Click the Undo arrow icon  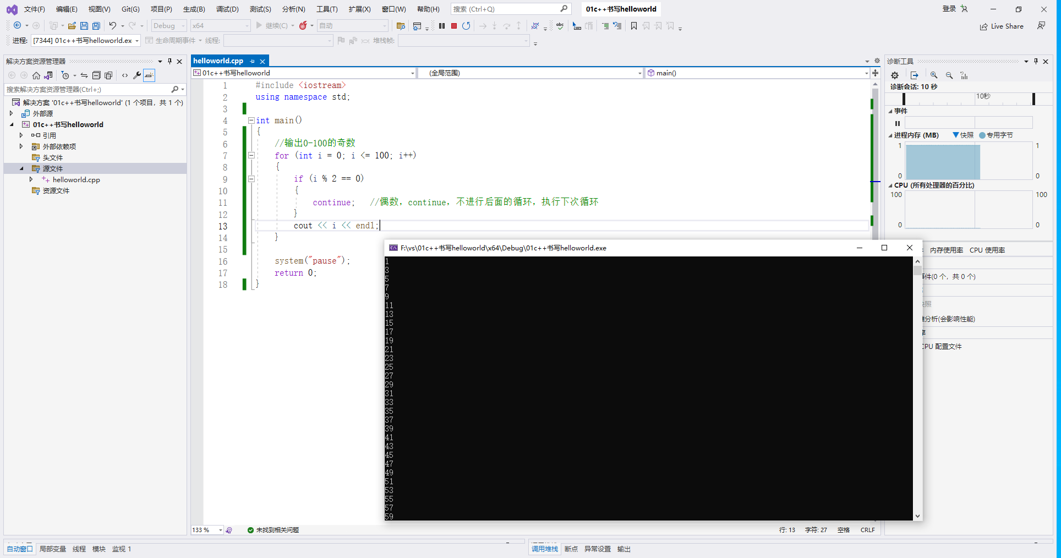[x=112, y=26]
